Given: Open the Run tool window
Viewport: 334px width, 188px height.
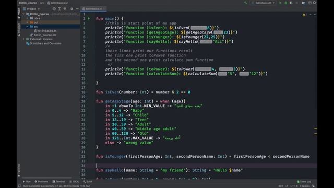Looking at the screenshot, I should pos(27,182).
